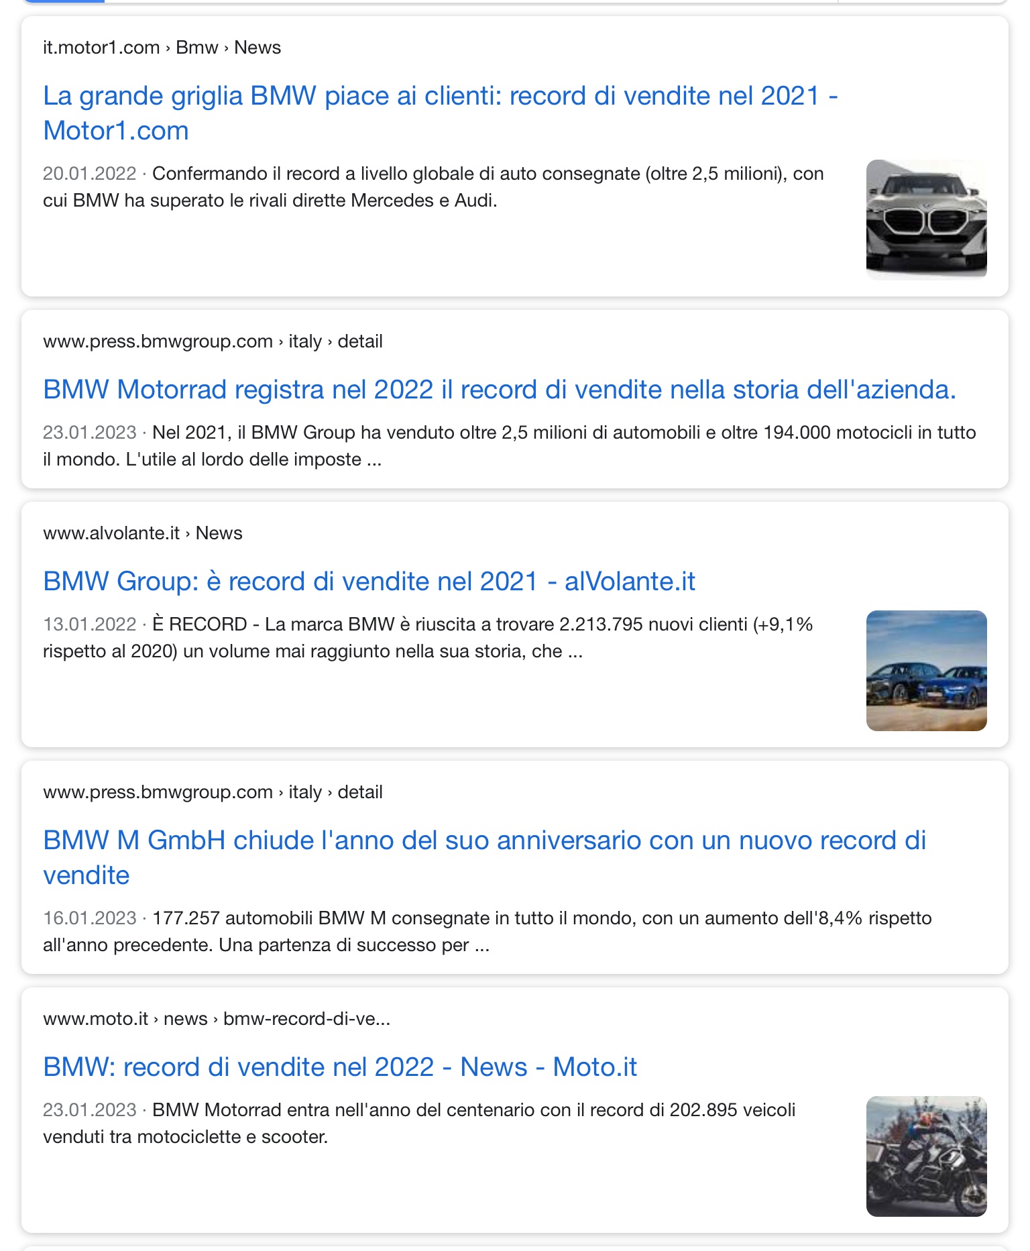This screenshot has width=1030, height=1251.
Task: Click press.bmwgroup.com breadcrumb above BMW Motorrad result
Action: 213,341
